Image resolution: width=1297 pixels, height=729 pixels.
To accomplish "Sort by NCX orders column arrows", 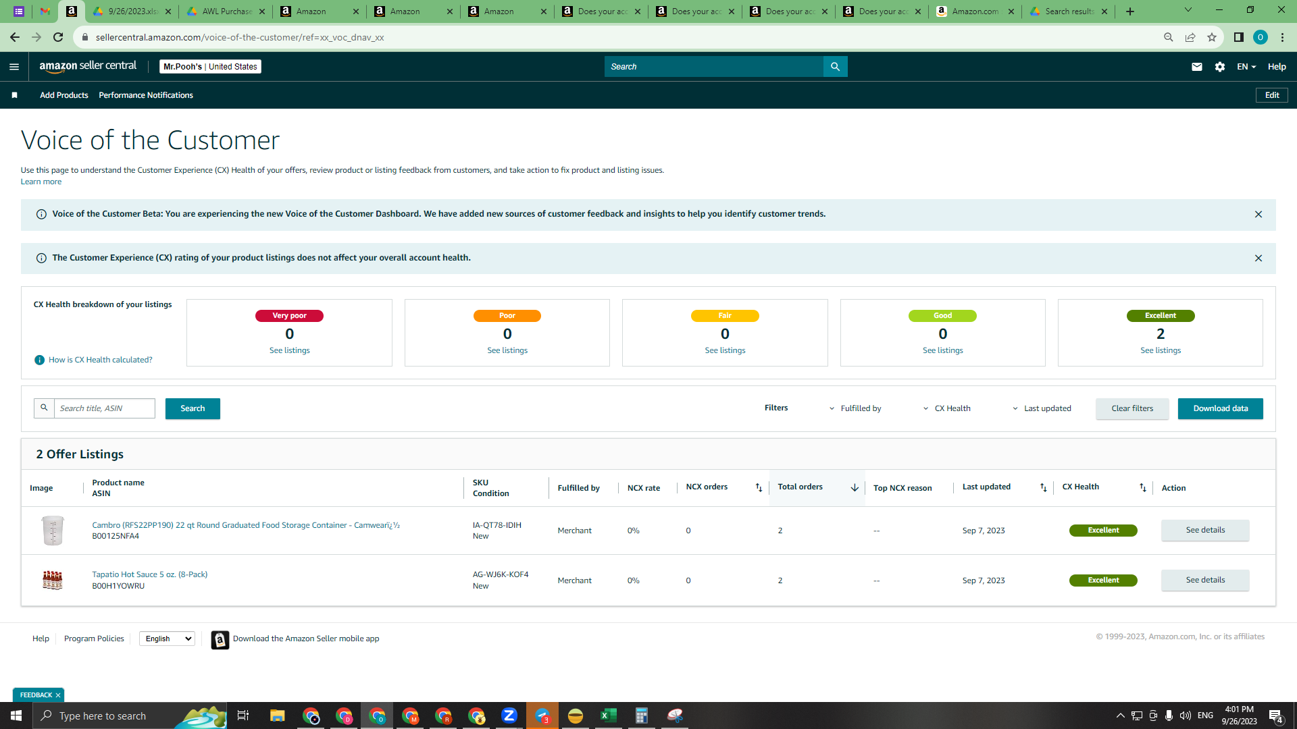I will click(x=759, y=487).
